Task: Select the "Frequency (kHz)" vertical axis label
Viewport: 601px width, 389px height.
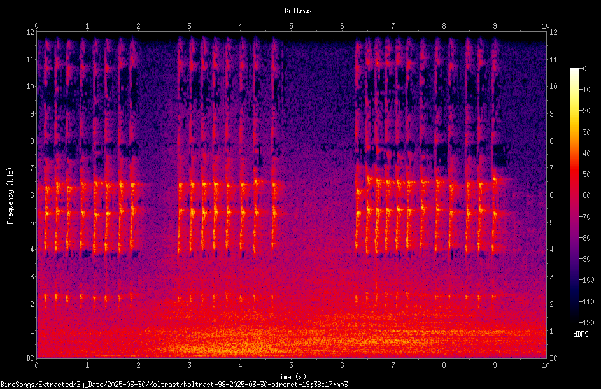Action: click(10, 196)
